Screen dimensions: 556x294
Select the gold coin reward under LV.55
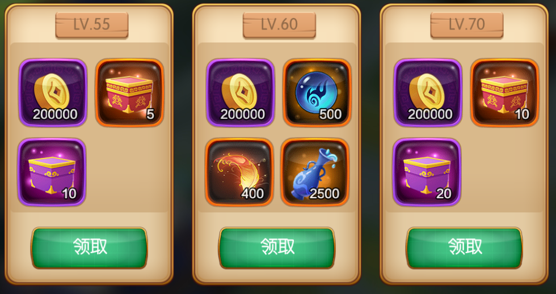point(53,92)
